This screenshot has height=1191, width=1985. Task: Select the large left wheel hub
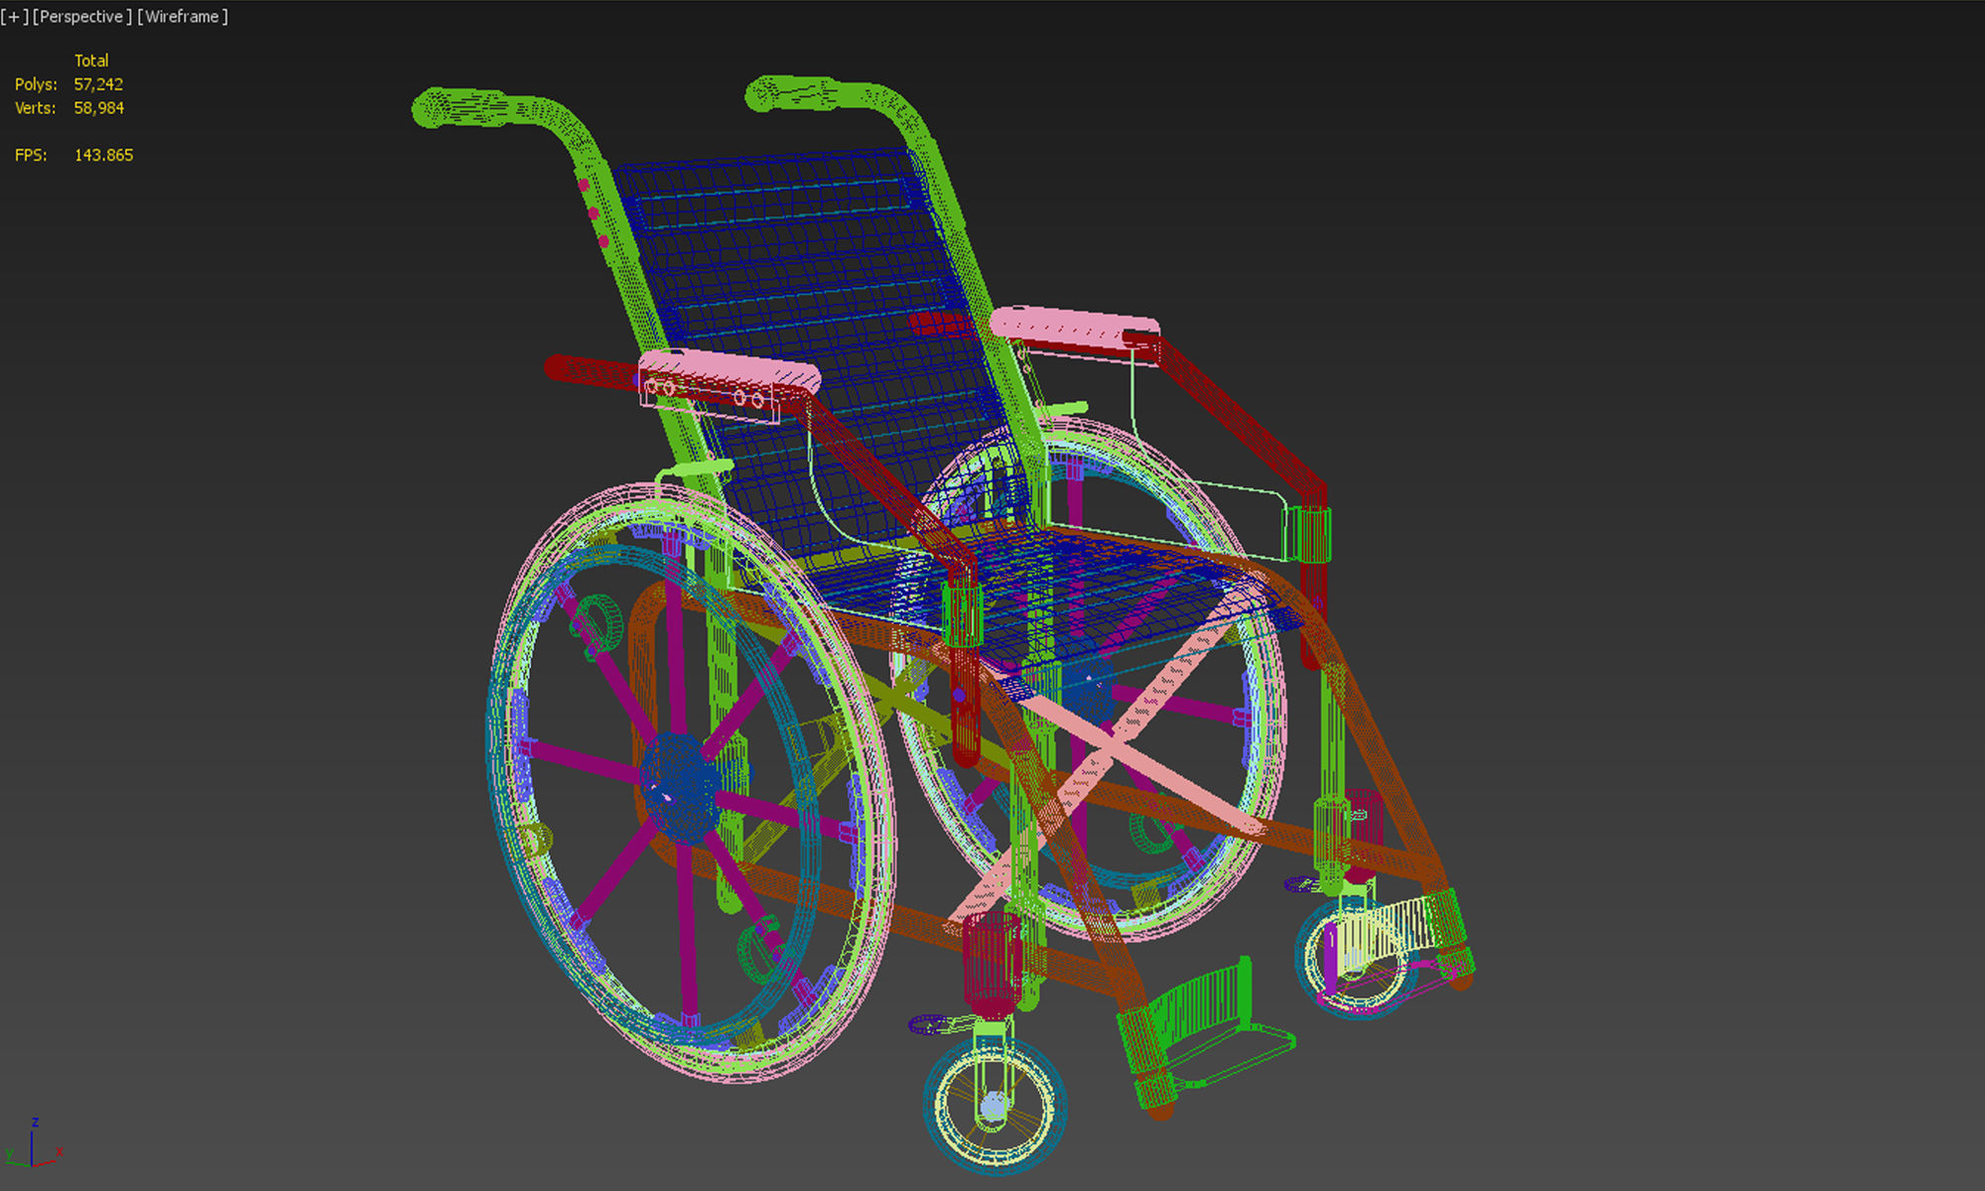click(x=679, y=787)
